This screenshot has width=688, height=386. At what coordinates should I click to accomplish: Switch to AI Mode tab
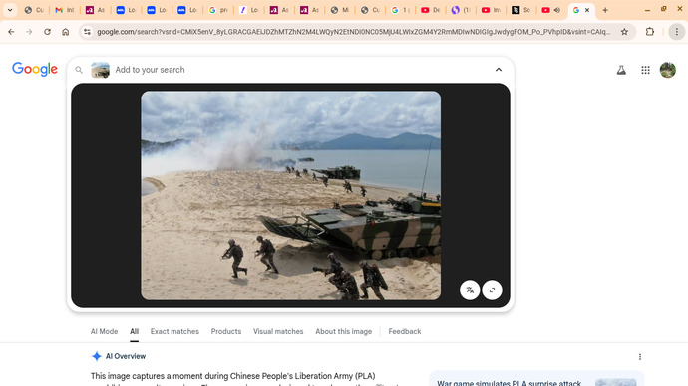104,331
